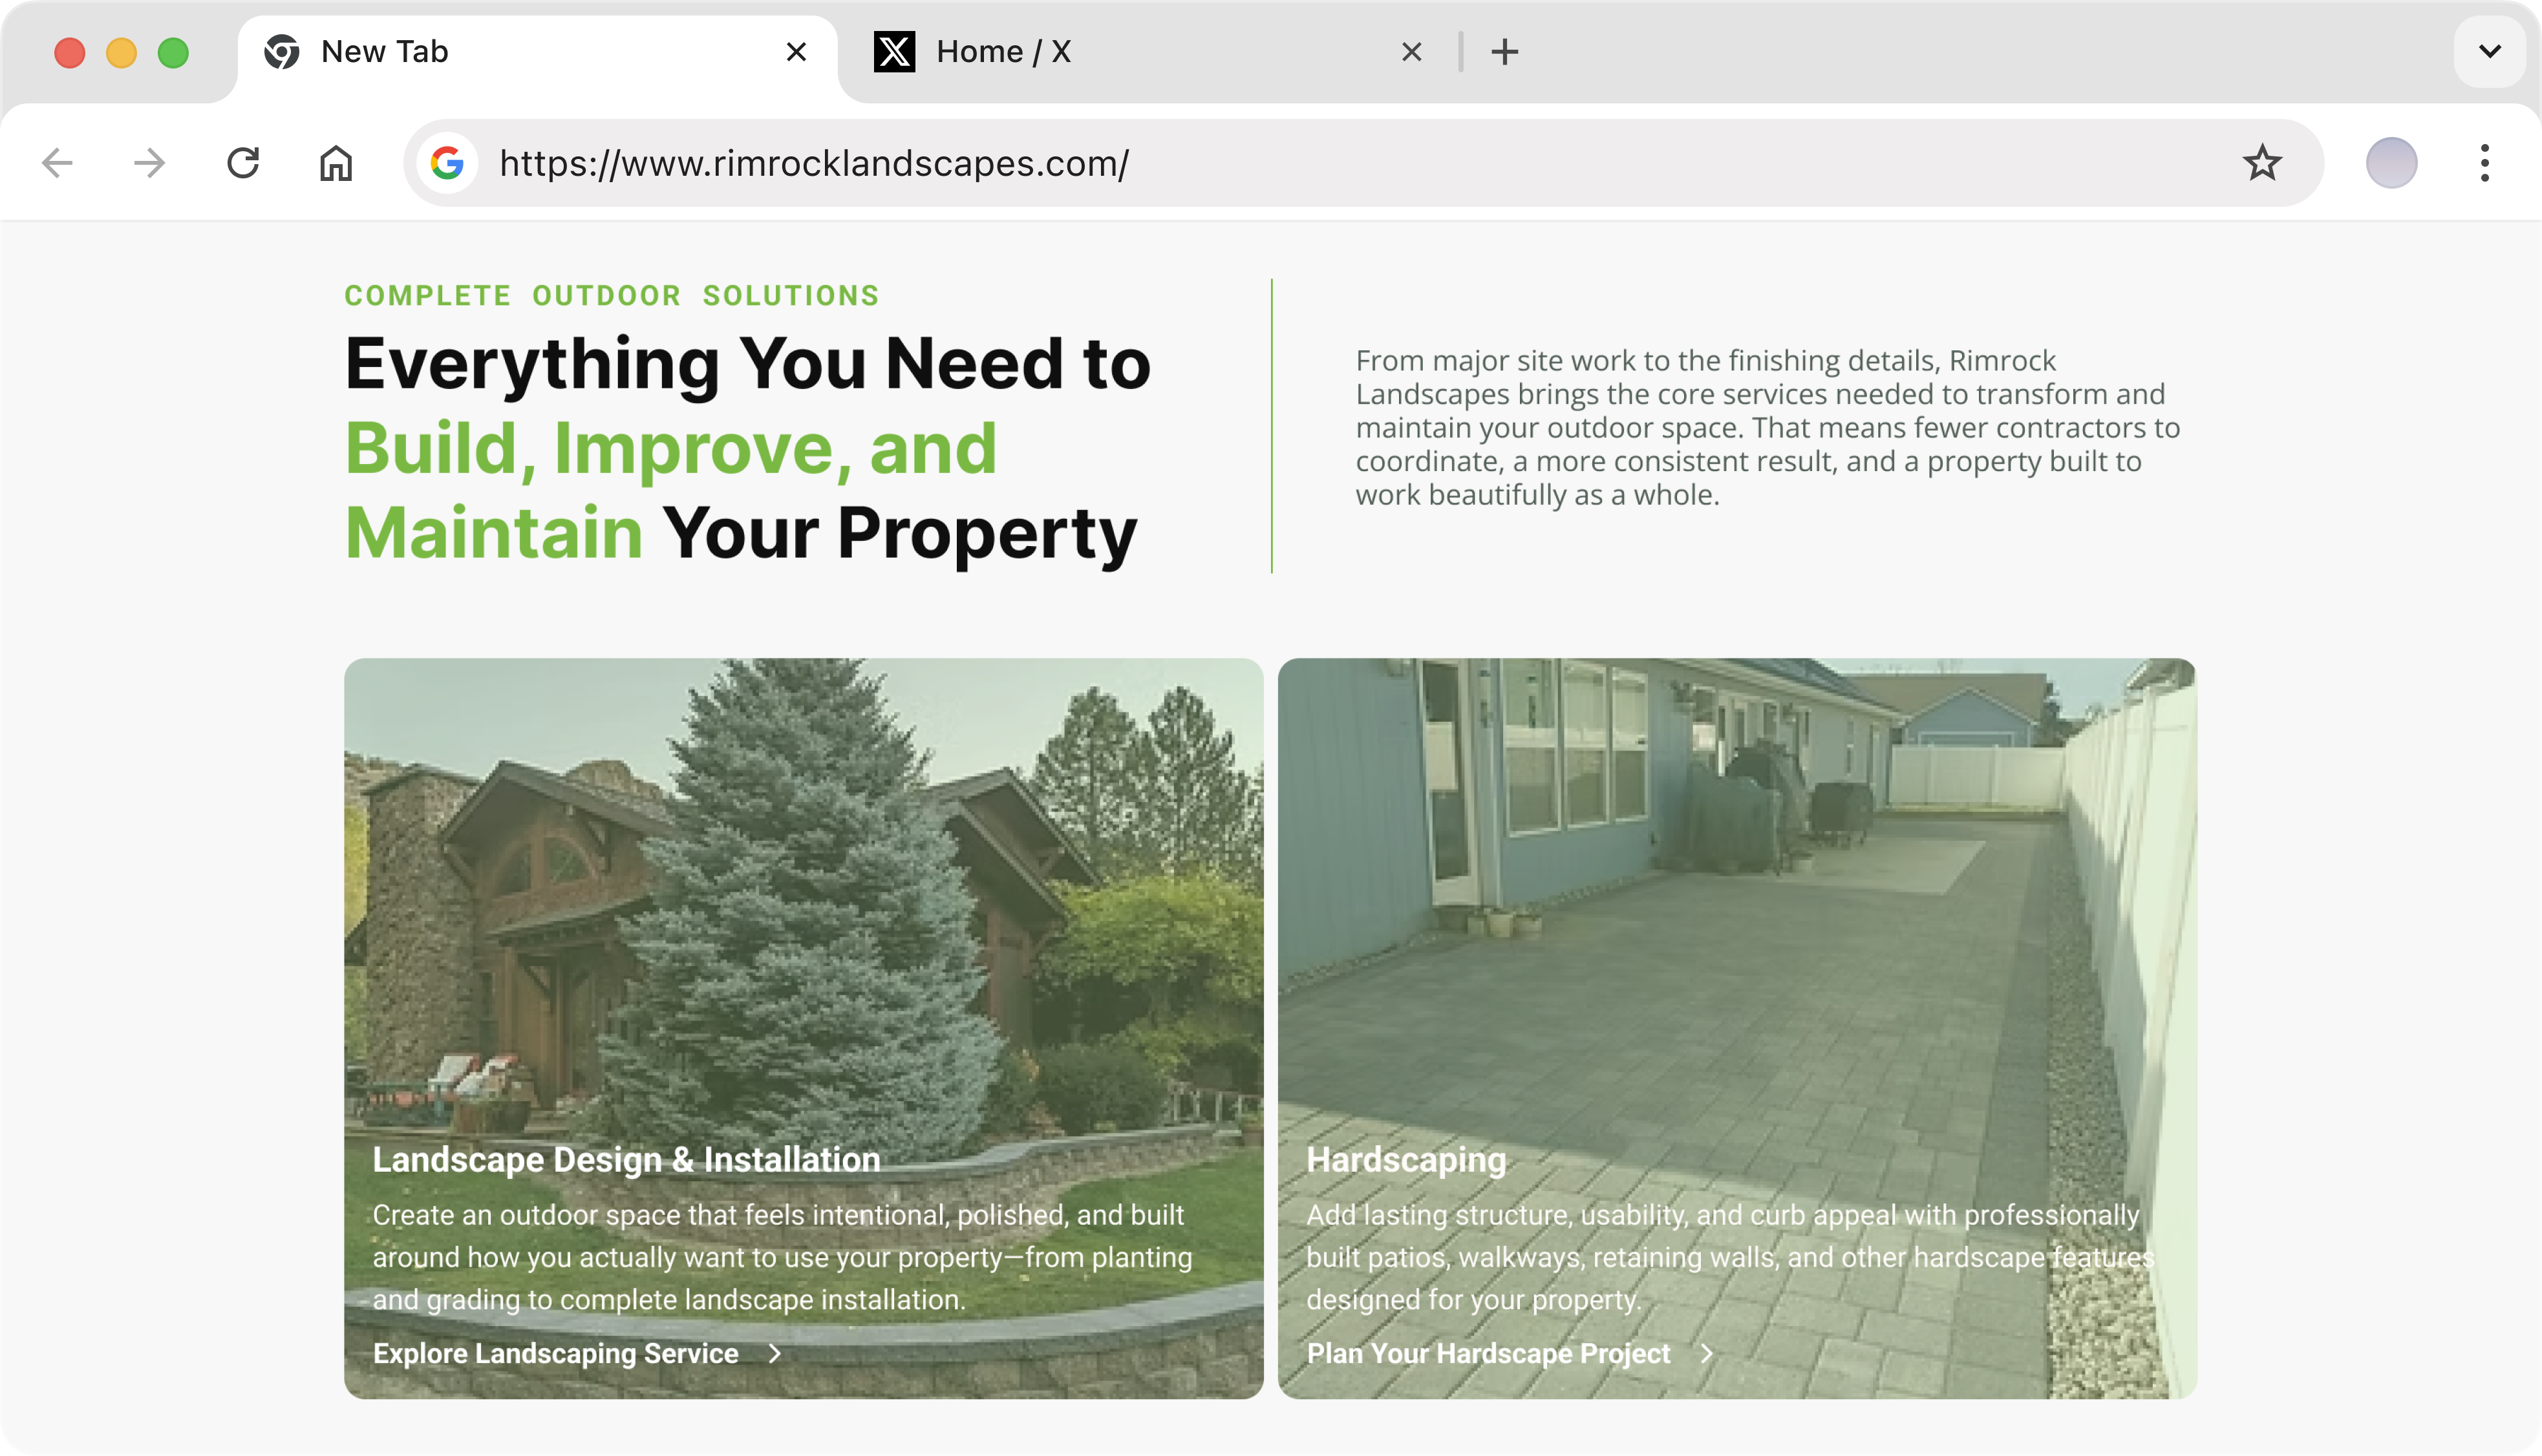
Task: Open the user profile avatar
Action: coord(2391,163)
